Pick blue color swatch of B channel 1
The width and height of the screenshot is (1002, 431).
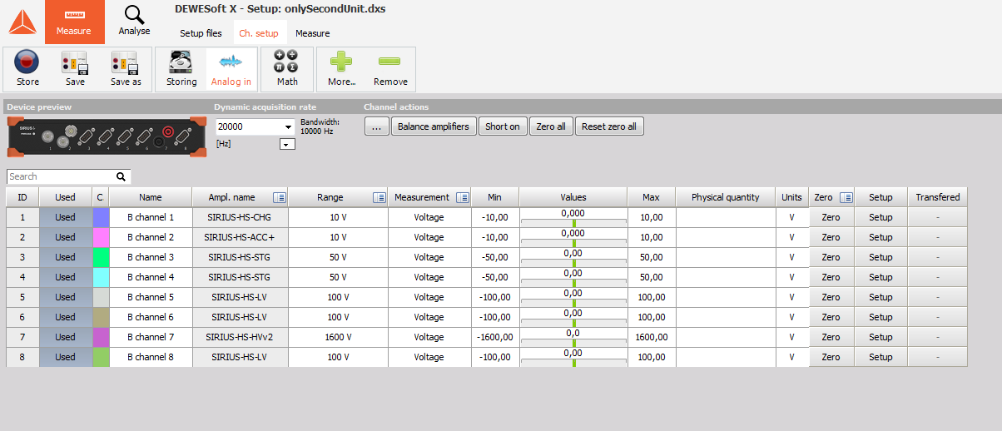(x=101, y=217)
